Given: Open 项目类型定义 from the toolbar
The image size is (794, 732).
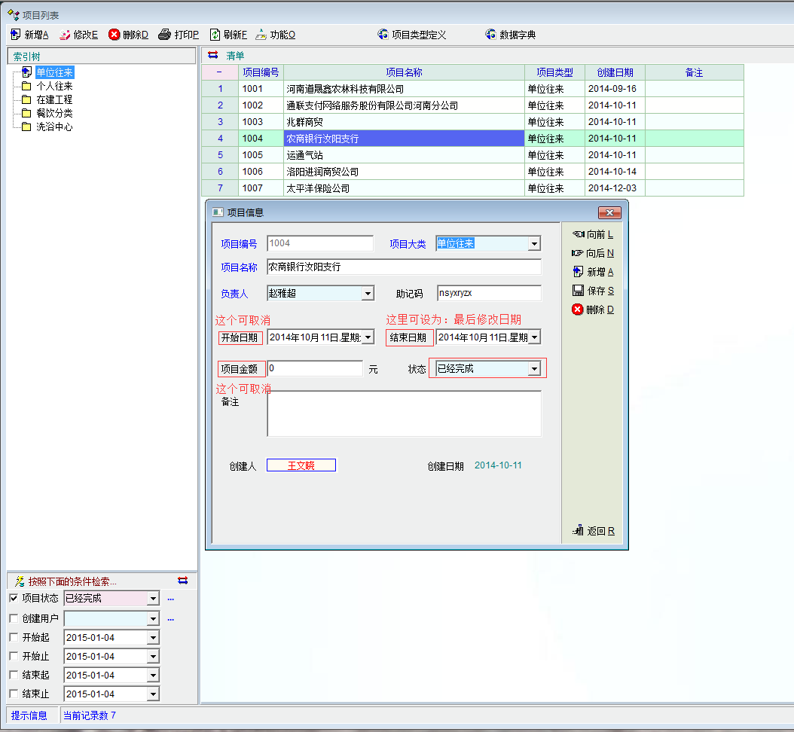Looking at the screenshot, I should (x=412, y=35).
